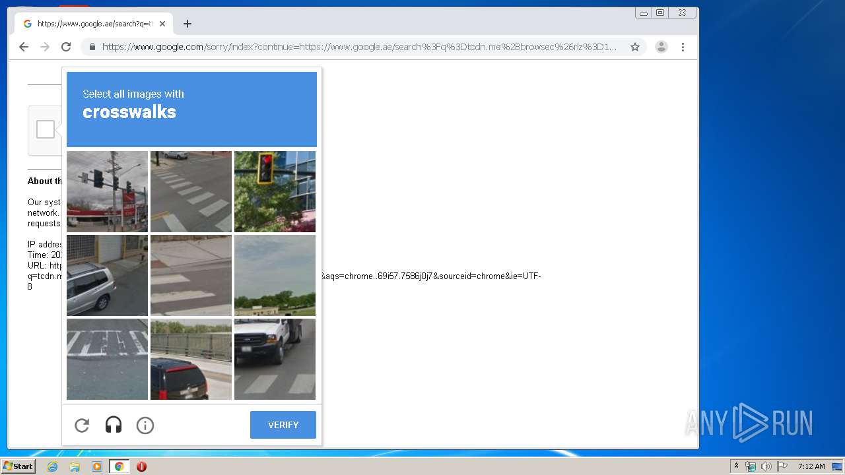Screen dimensions: 845x475
Task: Close the Chrome window
Action: (x=682, y=13)
